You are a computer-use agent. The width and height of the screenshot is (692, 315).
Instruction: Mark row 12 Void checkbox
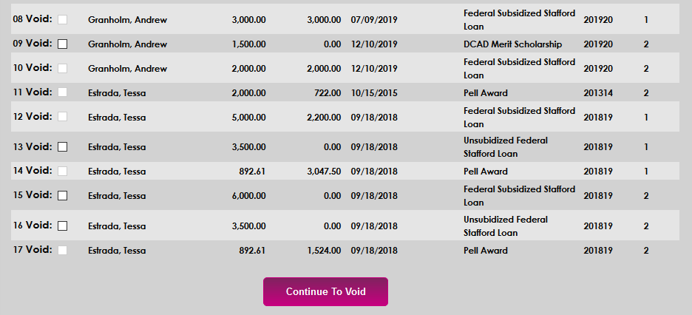tap(63, 117)
